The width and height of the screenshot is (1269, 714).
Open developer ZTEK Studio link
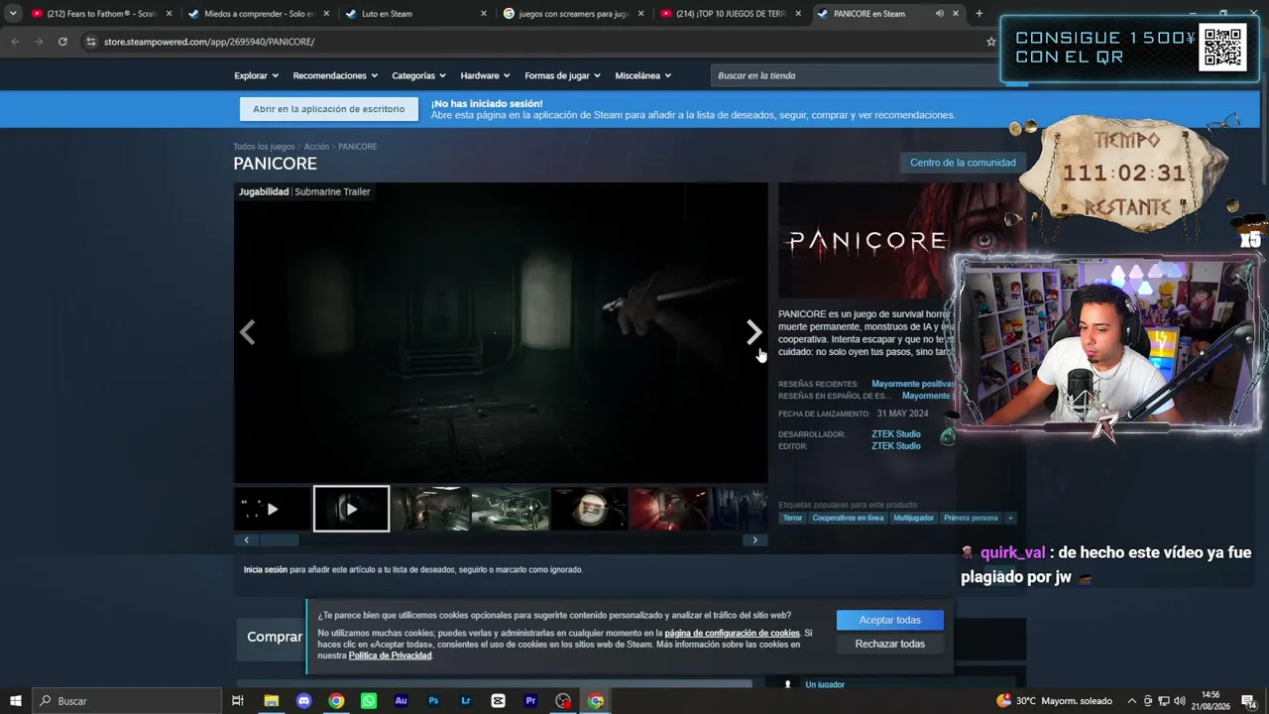pyautogui.click(x=895, y=434)
